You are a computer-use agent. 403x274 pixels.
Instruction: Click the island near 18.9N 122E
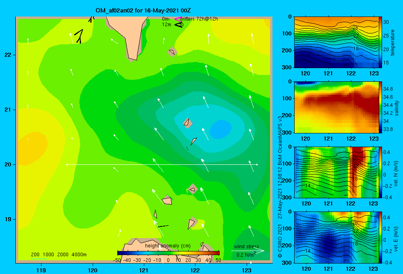tap(192, 223)
